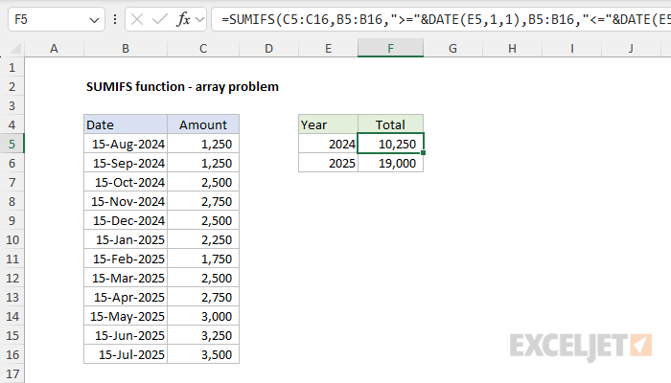Image resolution: width=671 pixels, height=383 pixels.
Task: Select column F header
Action: (x=391, y=48)
